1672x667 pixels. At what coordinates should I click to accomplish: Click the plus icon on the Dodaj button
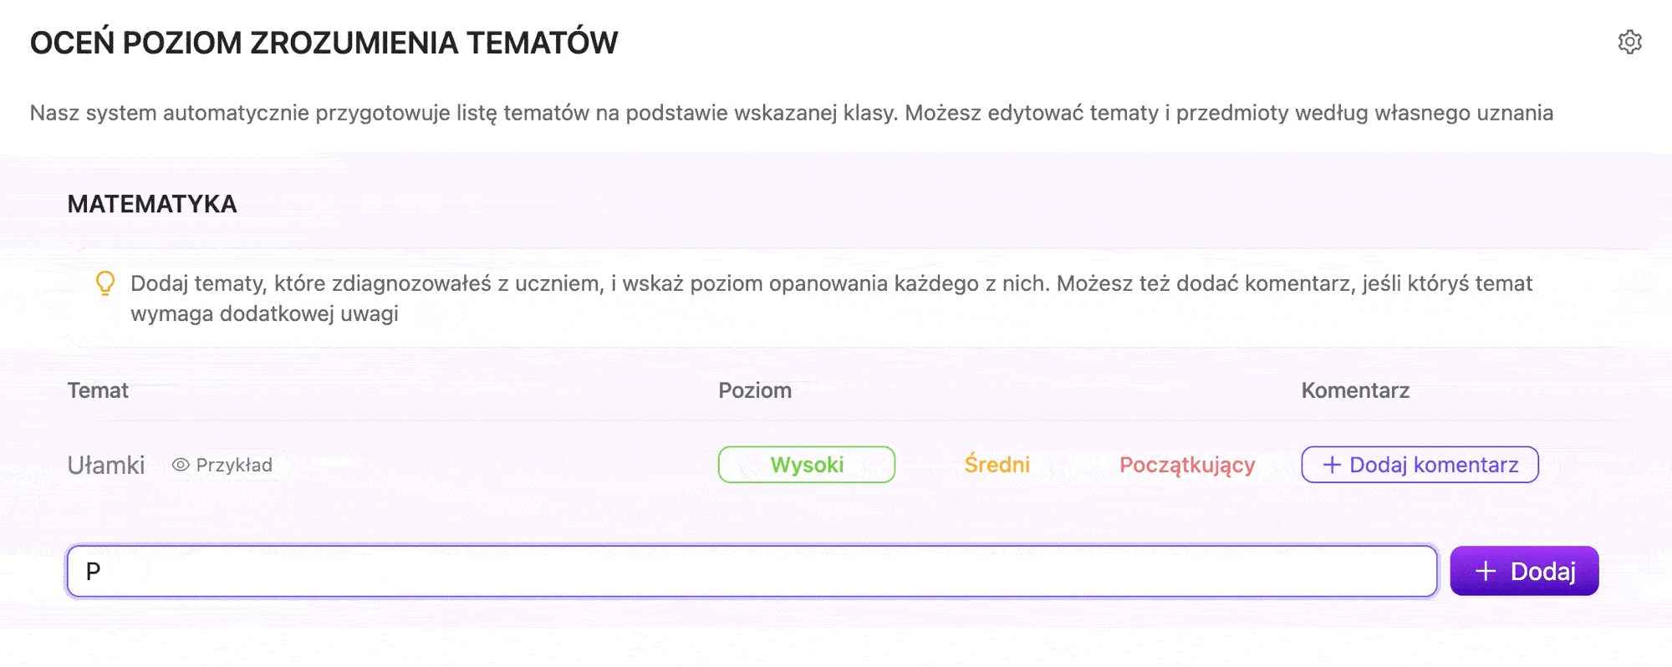1486,571
